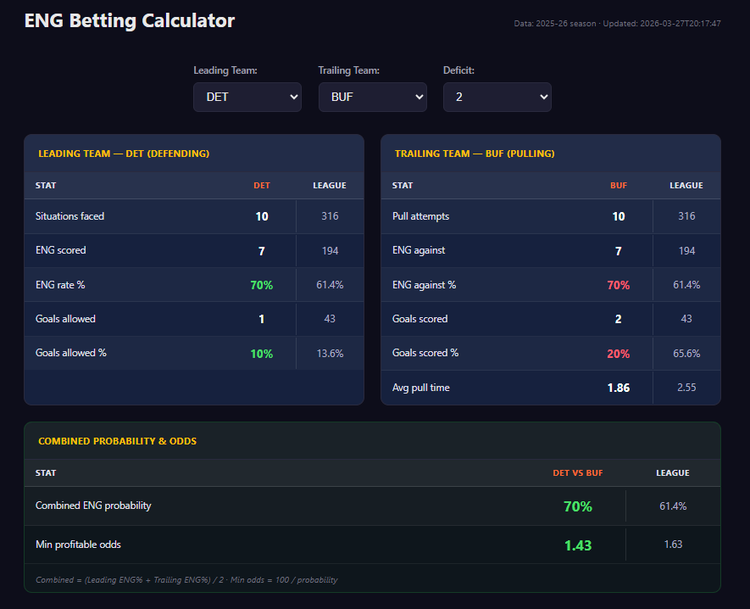Screen dimensions: 750x609
Task: Click the league 1.63 min odds value
Action: point(673,545)
